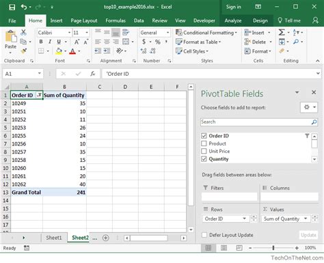The width and height of the screenshot is (324, 263).
Task: Decrease font size with smaller A icon
Action: (x=85, y=42)
